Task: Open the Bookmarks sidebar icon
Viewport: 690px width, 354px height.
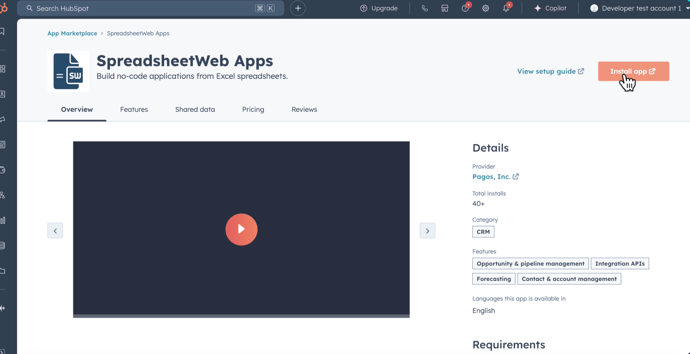Action: pyautogui.click(x=2, y=31)
